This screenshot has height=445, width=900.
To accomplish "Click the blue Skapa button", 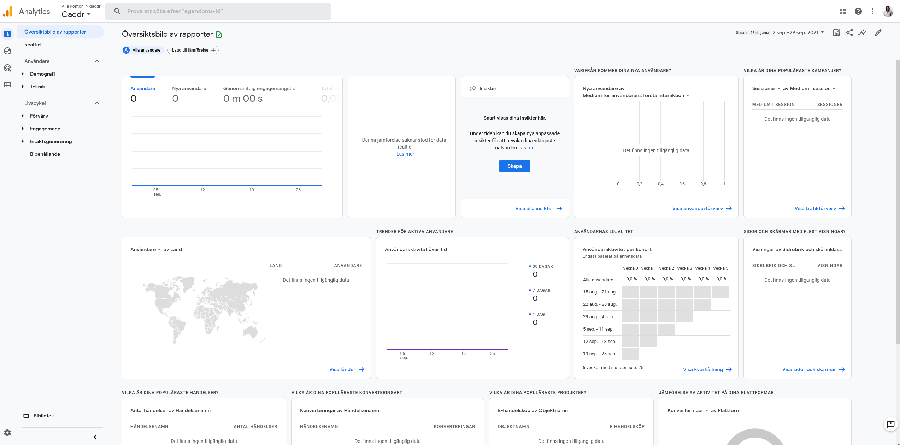I will (514, 166).
